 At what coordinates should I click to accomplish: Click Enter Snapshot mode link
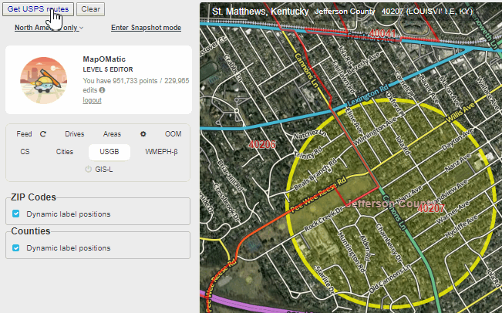146,28
